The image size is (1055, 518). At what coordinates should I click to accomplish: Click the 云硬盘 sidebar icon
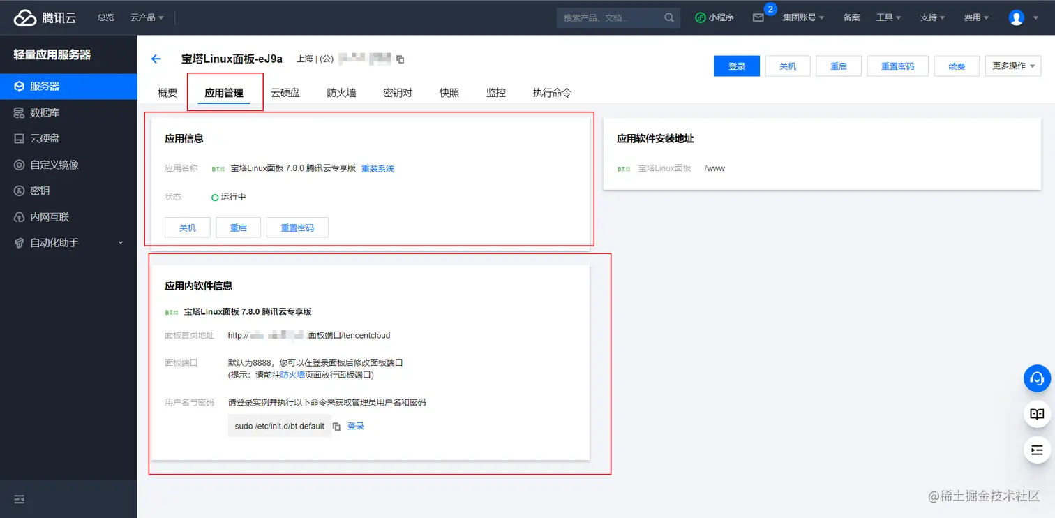coord(19,138)
